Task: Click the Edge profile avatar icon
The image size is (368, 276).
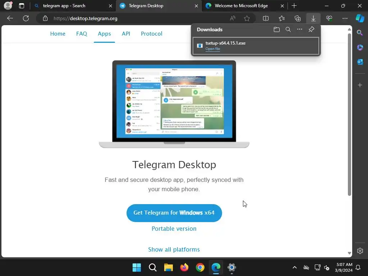Action: coord(8,6)
